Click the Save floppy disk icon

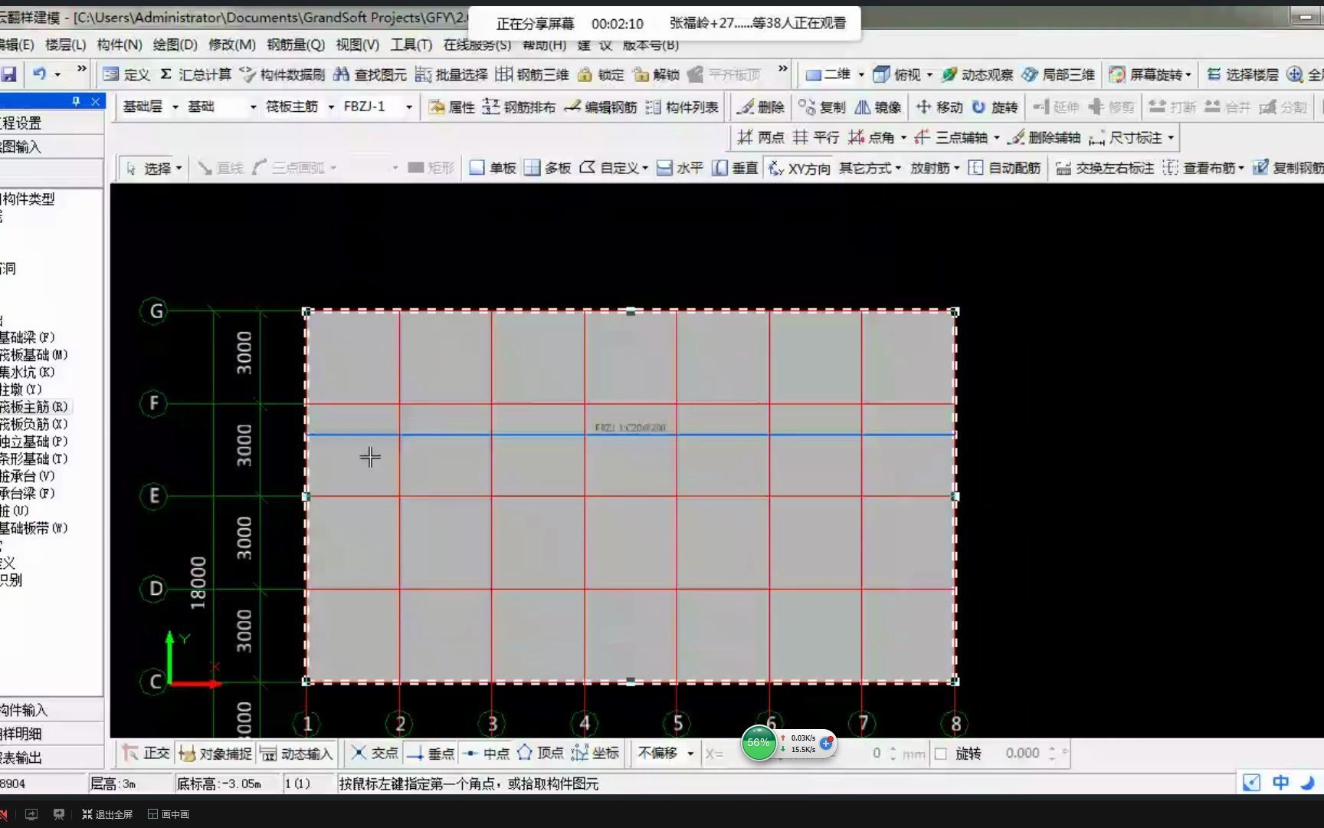(x=9, y=74)
